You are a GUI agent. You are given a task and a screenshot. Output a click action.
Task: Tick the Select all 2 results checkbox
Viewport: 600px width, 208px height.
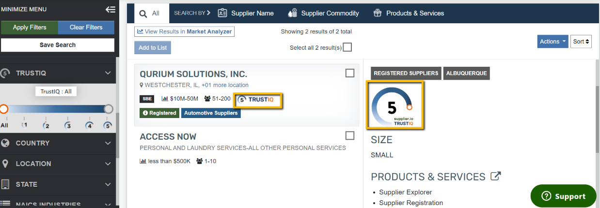tap(347, 47)
